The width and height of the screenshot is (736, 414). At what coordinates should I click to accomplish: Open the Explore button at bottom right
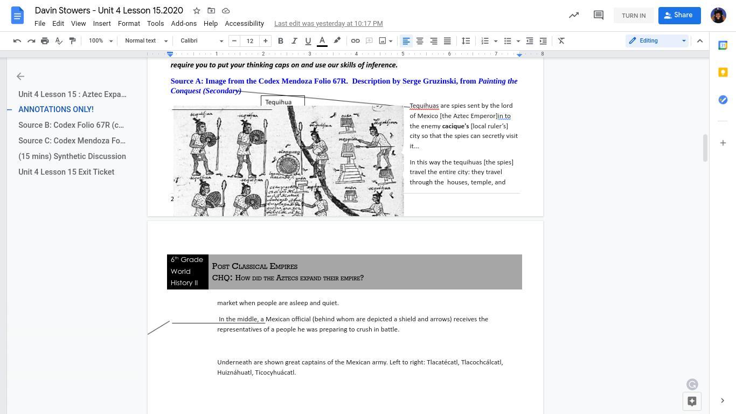(x=692, y=401)
